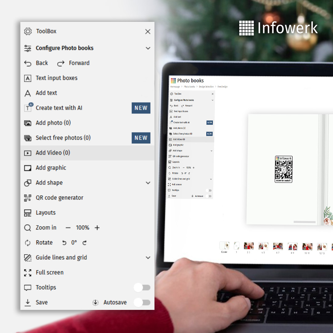Expand Guide lines and grid on laptop ToolBox
Viewport: 333px width, 333px height.
point(211,179)
